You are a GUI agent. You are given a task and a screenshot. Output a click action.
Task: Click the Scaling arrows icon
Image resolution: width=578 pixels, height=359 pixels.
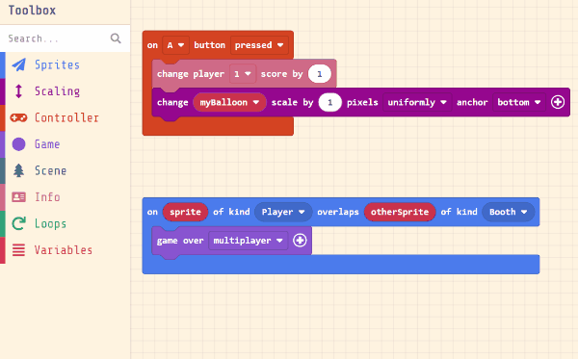19,90
